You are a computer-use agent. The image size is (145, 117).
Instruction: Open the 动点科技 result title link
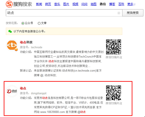(x=26, y=42)
